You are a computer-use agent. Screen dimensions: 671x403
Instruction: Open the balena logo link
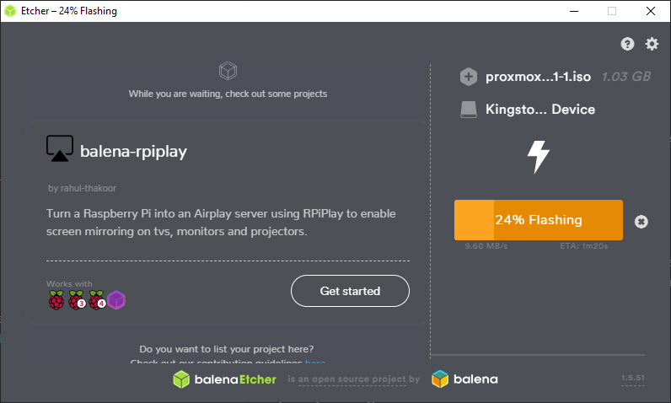pos(464,379)
